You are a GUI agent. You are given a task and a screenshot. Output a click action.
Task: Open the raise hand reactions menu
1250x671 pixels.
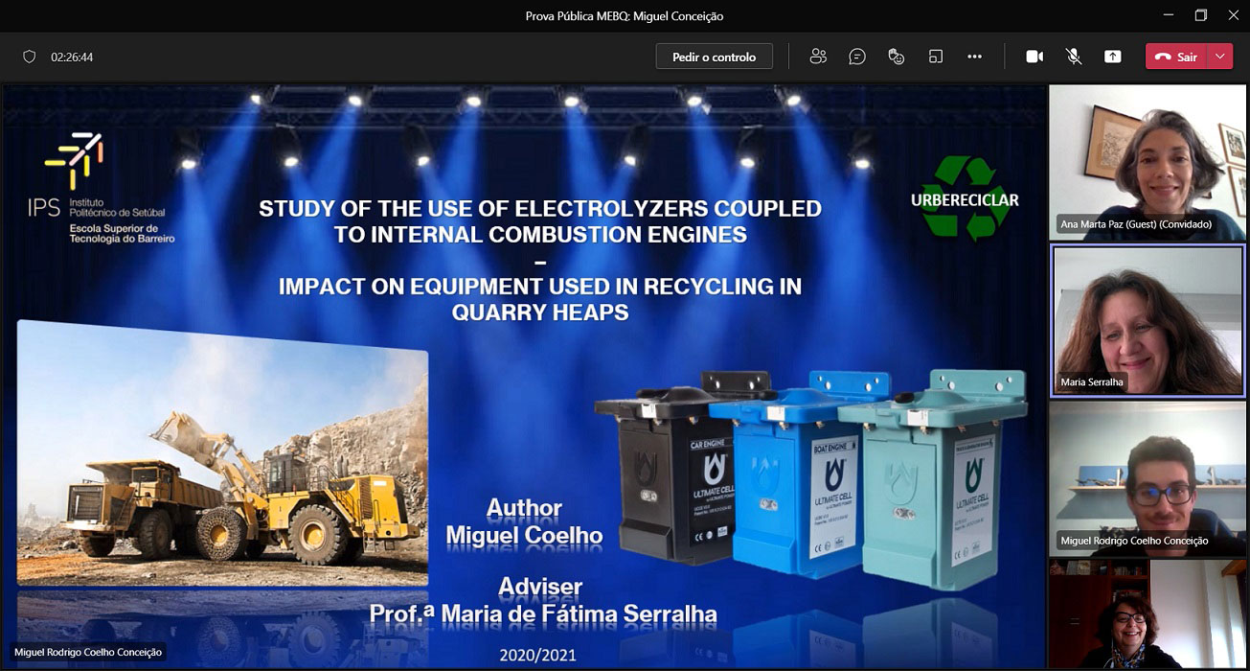(897, 57)
